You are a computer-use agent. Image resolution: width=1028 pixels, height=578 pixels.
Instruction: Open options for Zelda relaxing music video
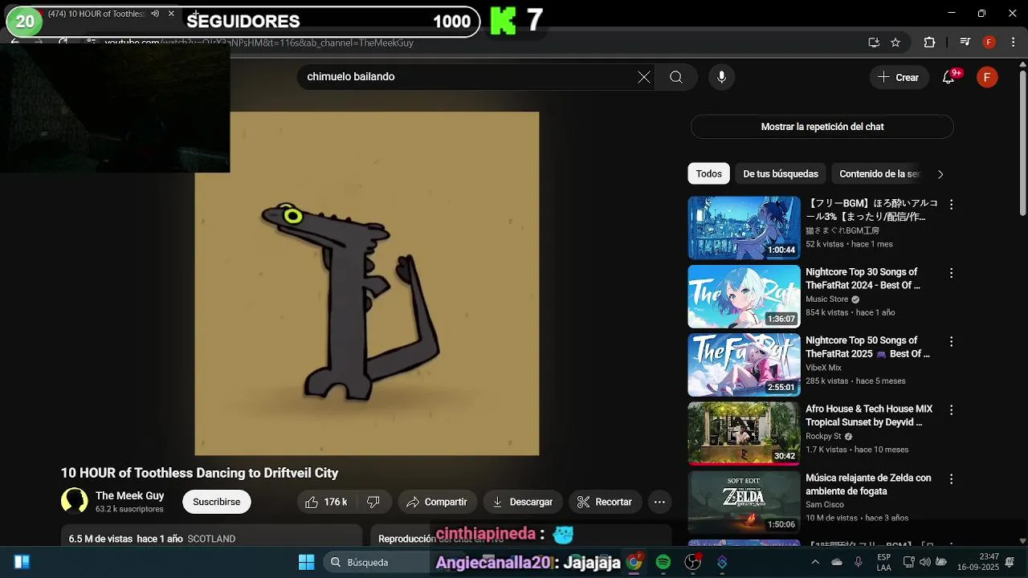[x=951, y=478]
